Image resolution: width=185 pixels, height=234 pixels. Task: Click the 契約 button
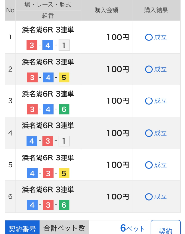pyautogui.click(x=165, y=227)
